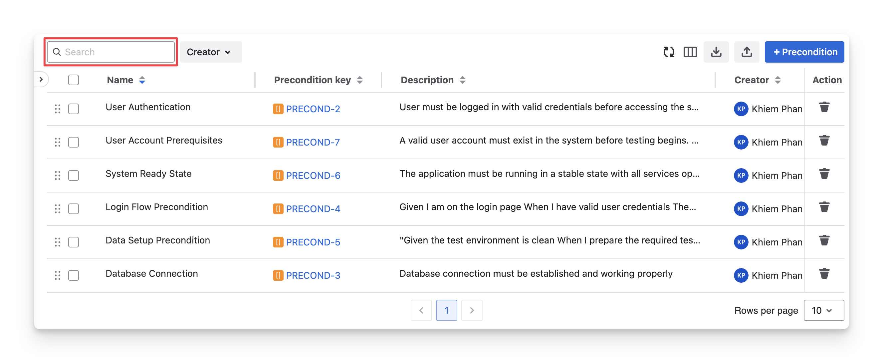Click the upload icon button

coord(747,52)
